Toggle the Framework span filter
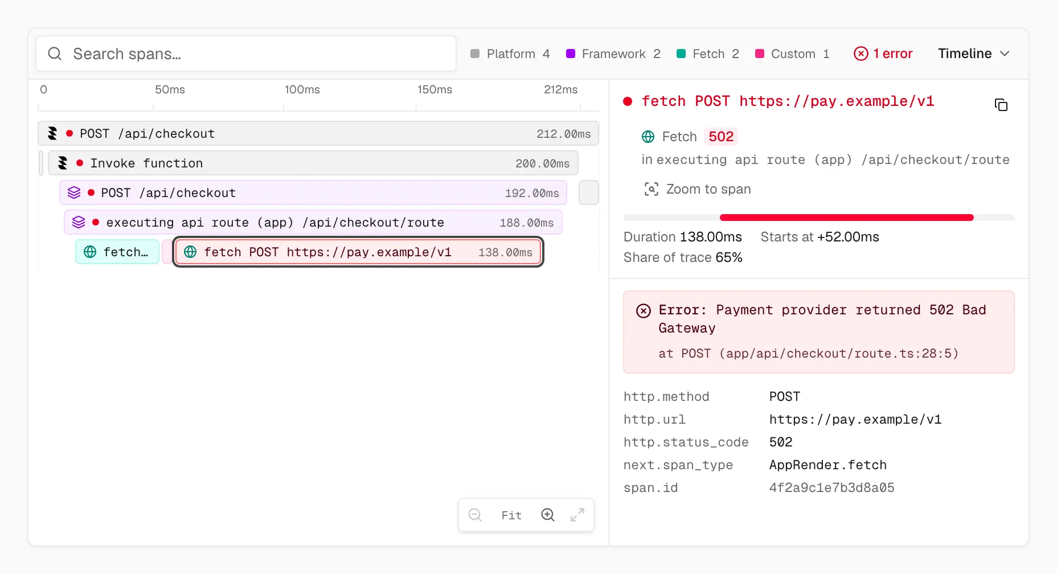The image size is (1057, 574). pos(613,54)
